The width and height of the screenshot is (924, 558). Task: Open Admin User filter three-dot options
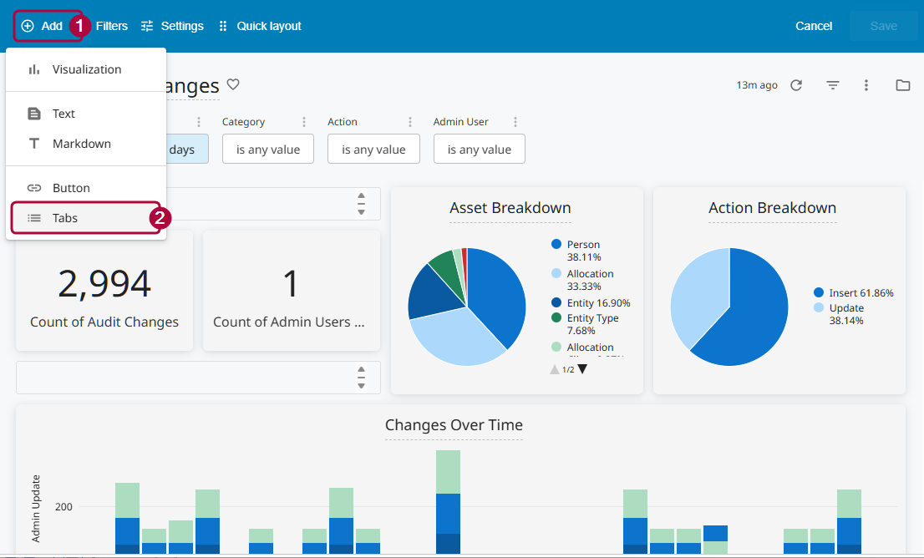[x=515, y=122]
